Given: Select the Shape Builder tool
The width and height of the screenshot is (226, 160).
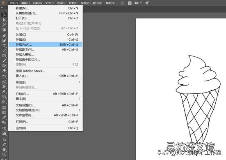Looking at the screenshot, I should coord(4,97).
